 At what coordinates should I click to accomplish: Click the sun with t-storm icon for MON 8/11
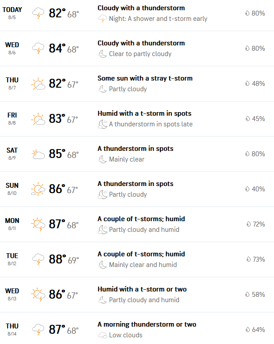click(38, 224)
